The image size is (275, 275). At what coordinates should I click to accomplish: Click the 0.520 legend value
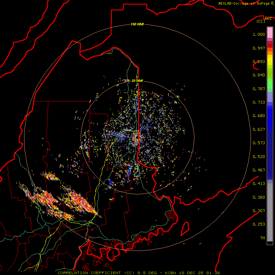tap(259, 157)
